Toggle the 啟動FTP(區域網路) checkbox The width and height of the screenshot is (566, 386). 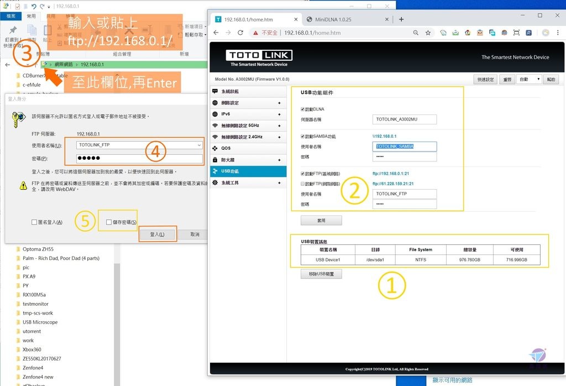(x=302, y=174)
